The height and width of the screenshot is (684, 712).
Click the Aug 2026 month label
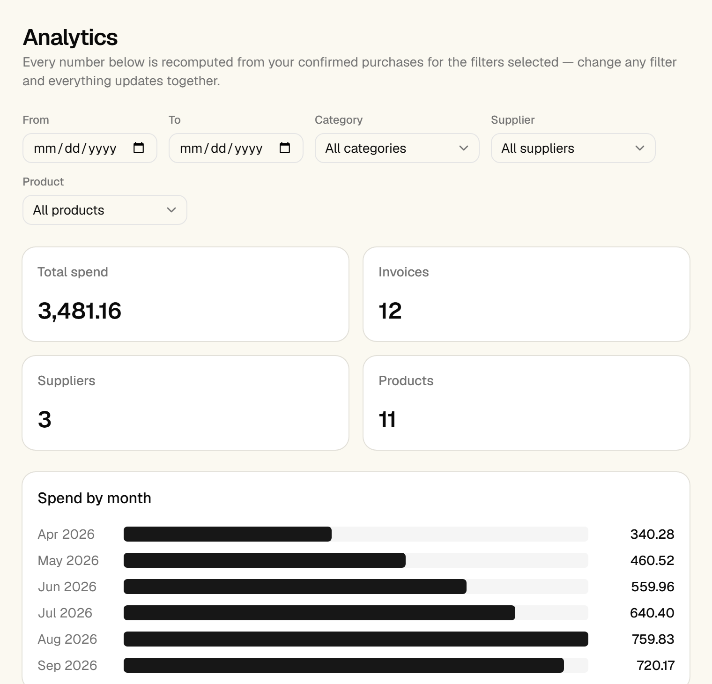(x=67, y=639)
